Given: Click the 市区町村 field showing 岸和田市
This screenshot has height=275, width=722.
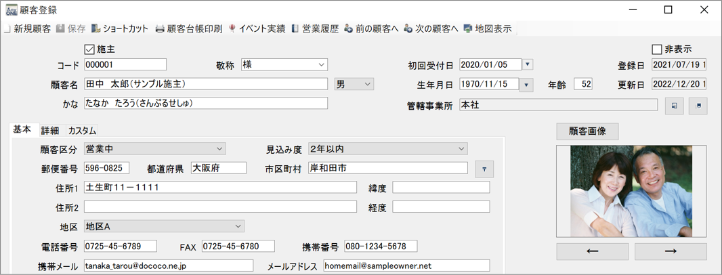Looking at the screenshot, I should click(387, 168).
